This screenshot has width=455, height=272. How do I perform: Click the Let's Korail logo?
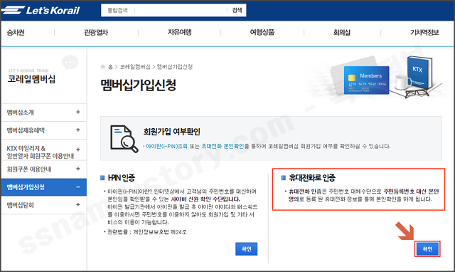click(x=41, y=10)
